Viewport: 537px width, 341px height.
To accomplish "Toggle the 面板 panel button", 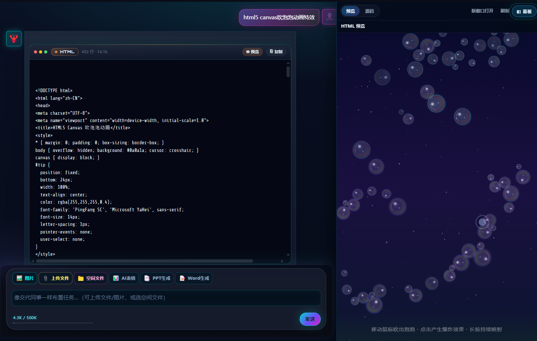I will coord(524,12).
